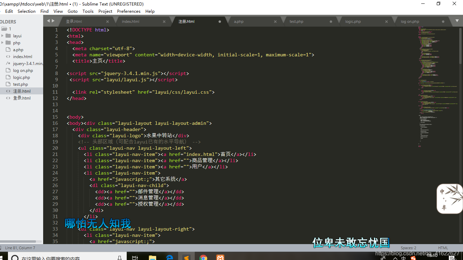Open 登录.html in the sidebar
The height and width of the screenshot is (260, 463).
coord(22,98)
